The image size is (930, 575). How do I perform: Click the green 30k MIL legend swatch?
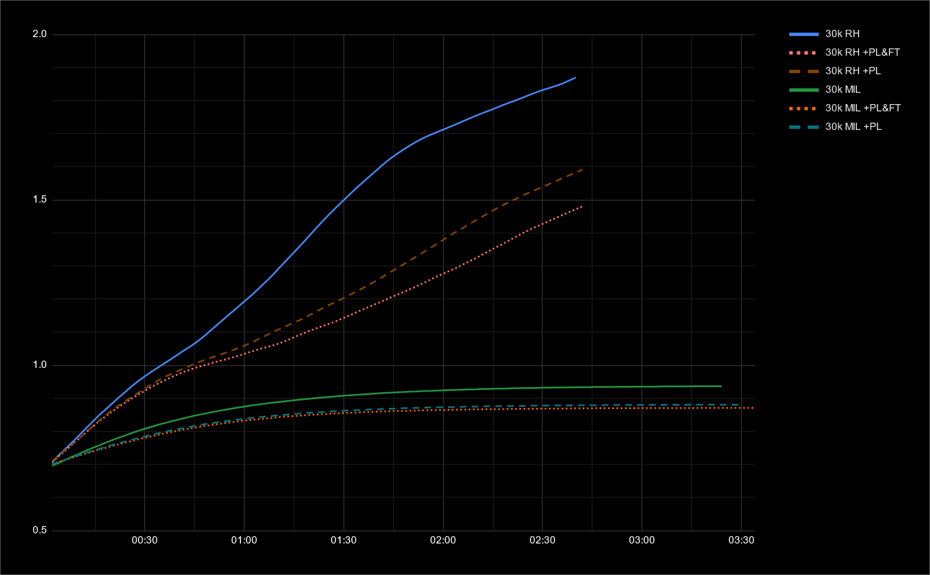coord(803,90)
